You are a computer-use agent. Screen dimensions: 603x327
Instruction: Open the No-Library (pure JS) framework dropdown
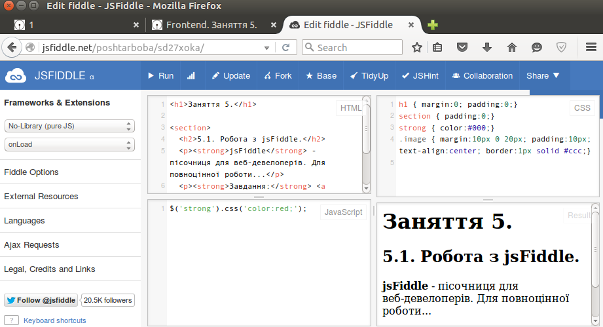(69, 126)
